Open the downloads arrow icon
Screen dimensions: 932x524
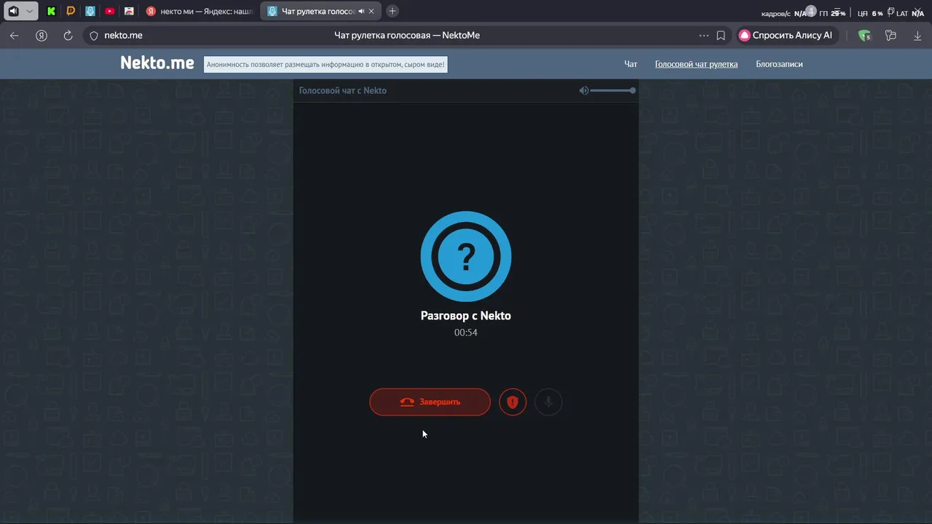[x=917, y=35]
